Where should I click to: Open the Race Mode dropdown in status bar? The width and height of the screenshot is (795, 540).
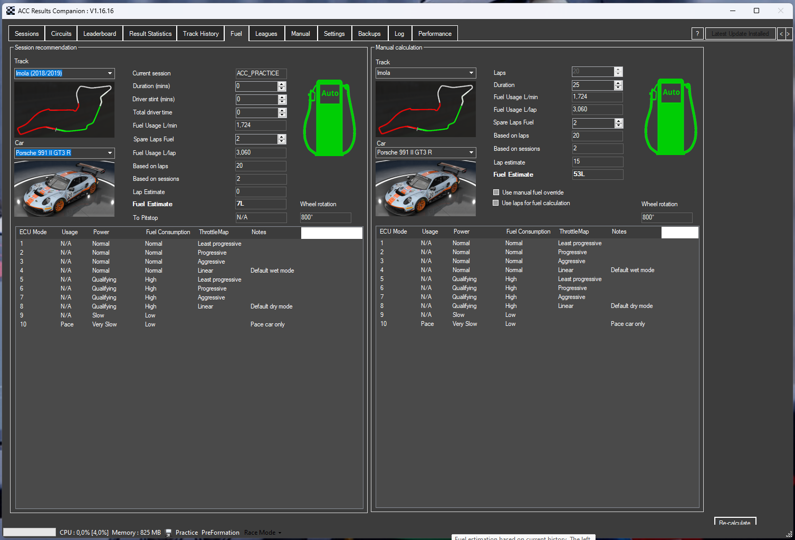click(263, 533)
